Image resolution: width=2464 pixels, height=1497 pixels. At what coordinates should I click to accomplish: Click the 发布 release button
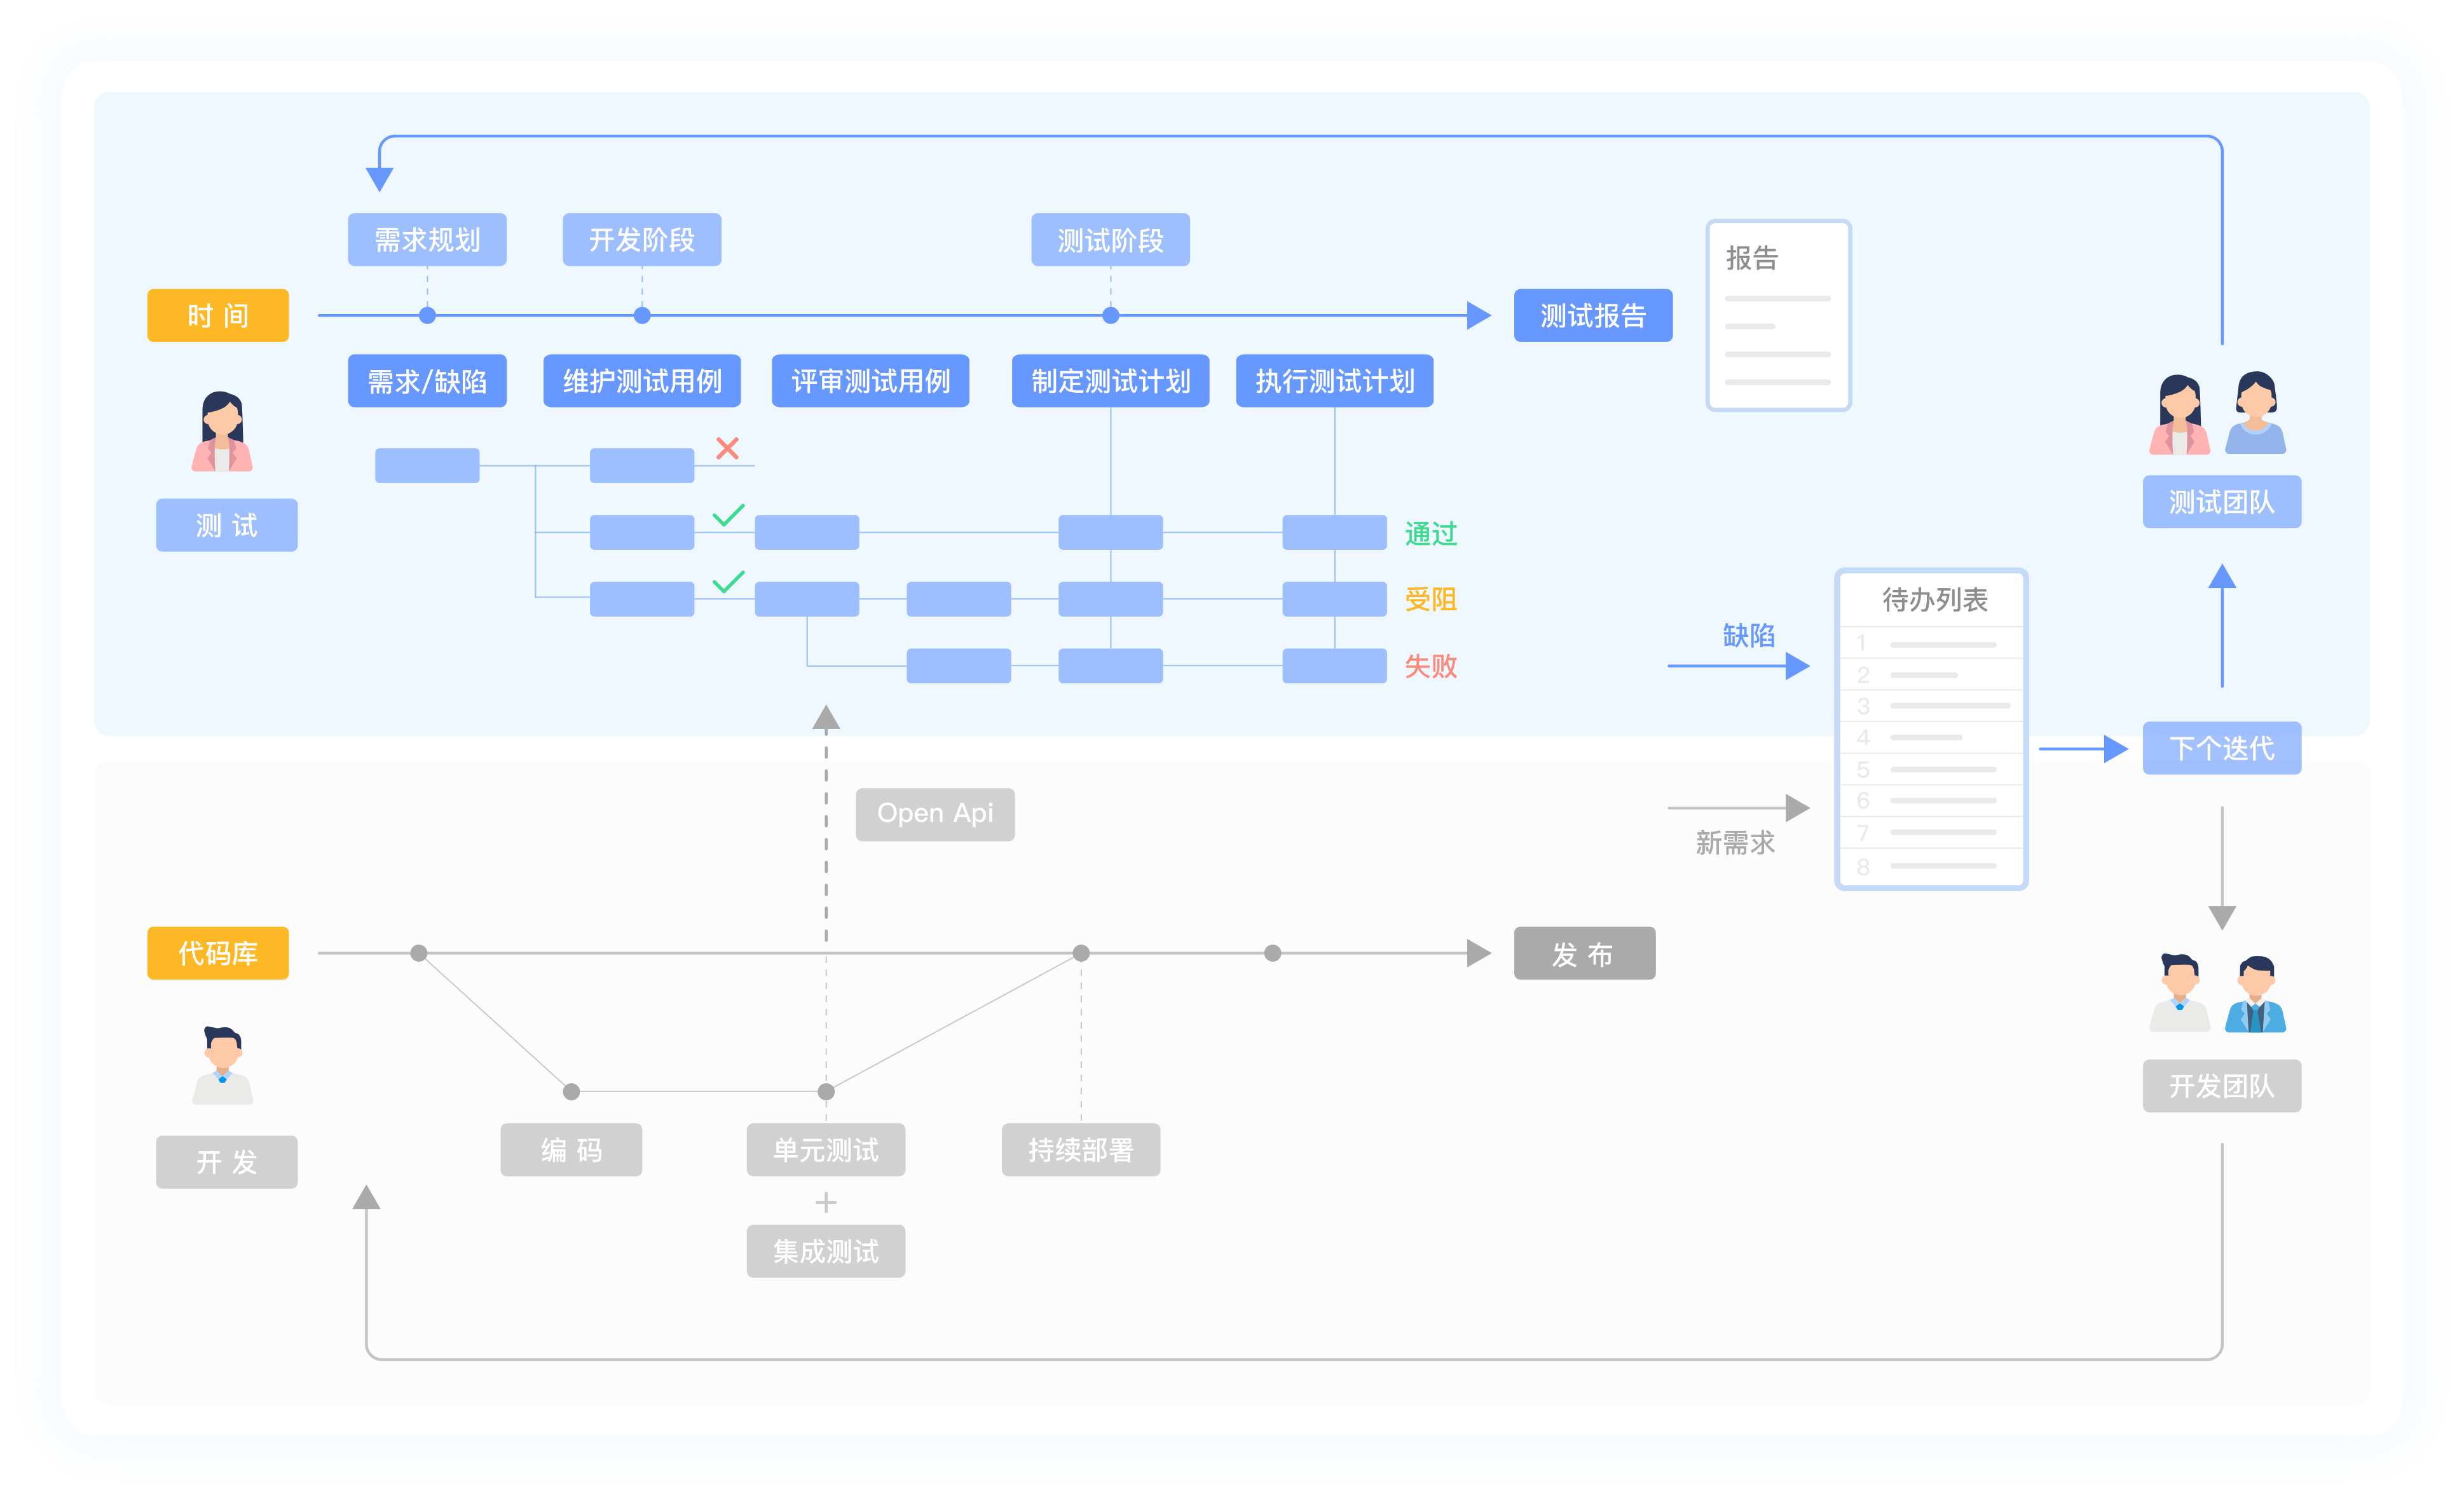click(x=1584, y=953)
